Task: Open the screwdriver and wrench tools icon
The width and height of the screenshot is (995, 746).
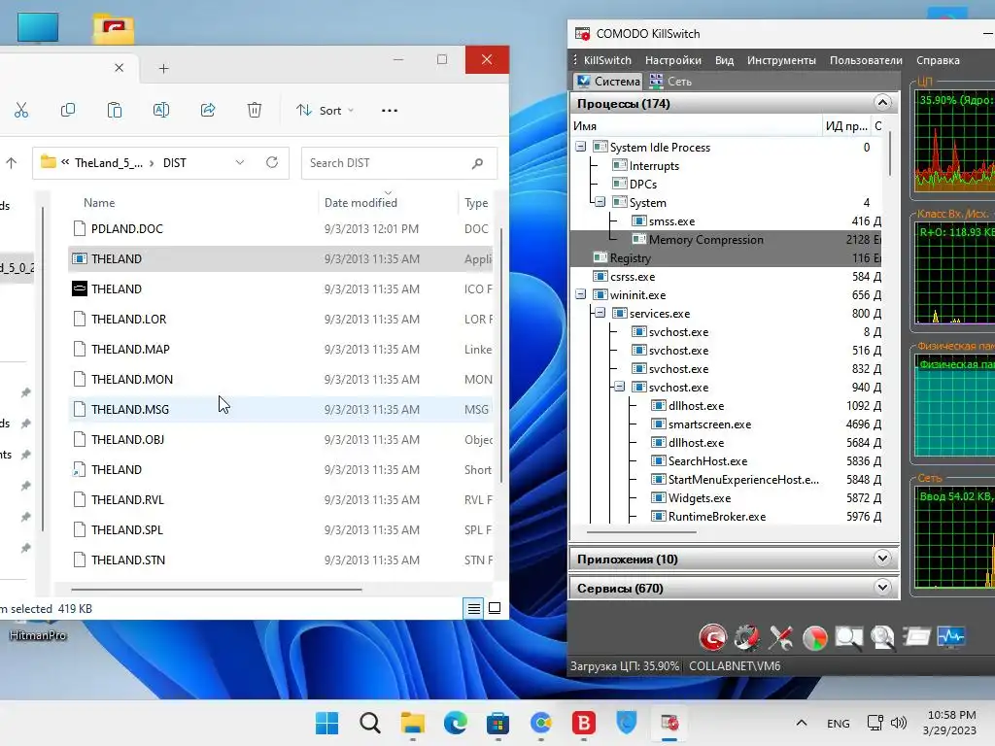Action: [780, 637]
